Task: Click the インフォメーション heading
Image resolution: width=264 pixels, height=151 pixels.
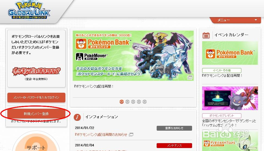Action: point(102,117)
